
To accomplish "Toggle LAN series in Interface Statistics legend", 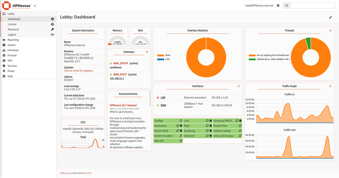I will pyautogui.click(x=164, y=59).
